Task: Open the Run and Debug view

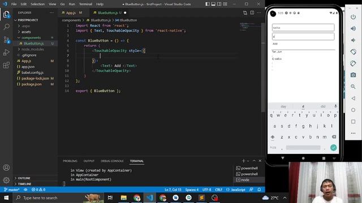Action: 6,52
